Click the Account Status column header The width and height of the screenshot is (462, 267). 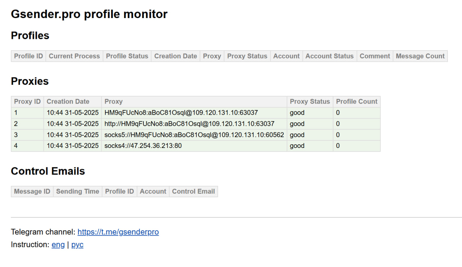tap(330, 56)
